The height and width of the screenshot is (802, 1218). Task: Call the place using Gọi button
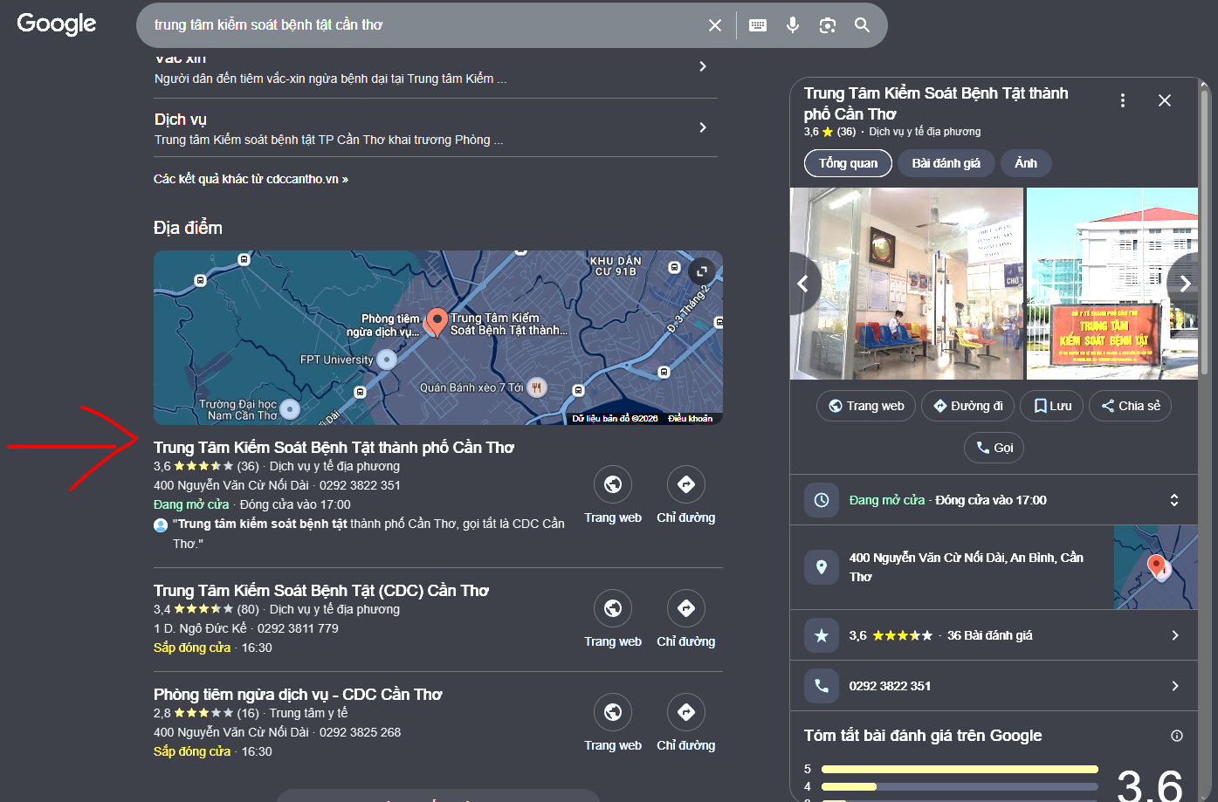pyautogui.click(x=994, y=448)
